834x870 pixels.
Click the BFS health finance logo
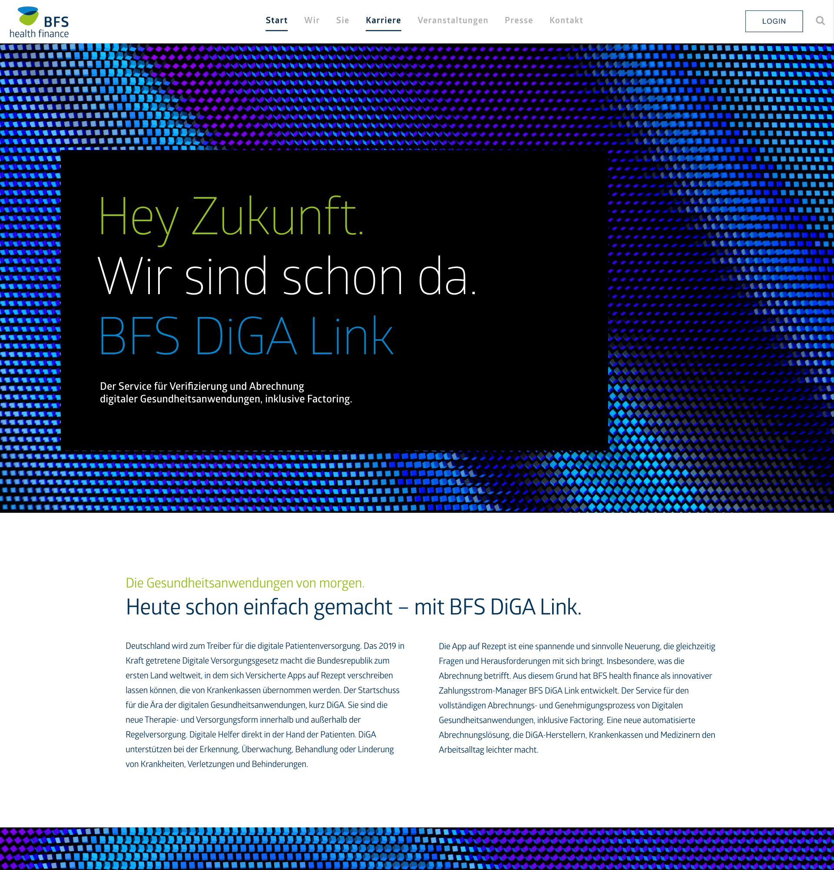pyautogui.click(x=39, y=22)
